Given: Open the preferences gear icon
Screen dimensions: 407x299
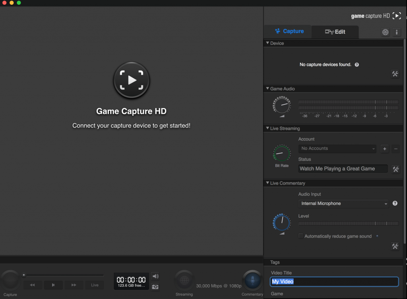Looking at the screenshot, I should (x=385, y=32).
